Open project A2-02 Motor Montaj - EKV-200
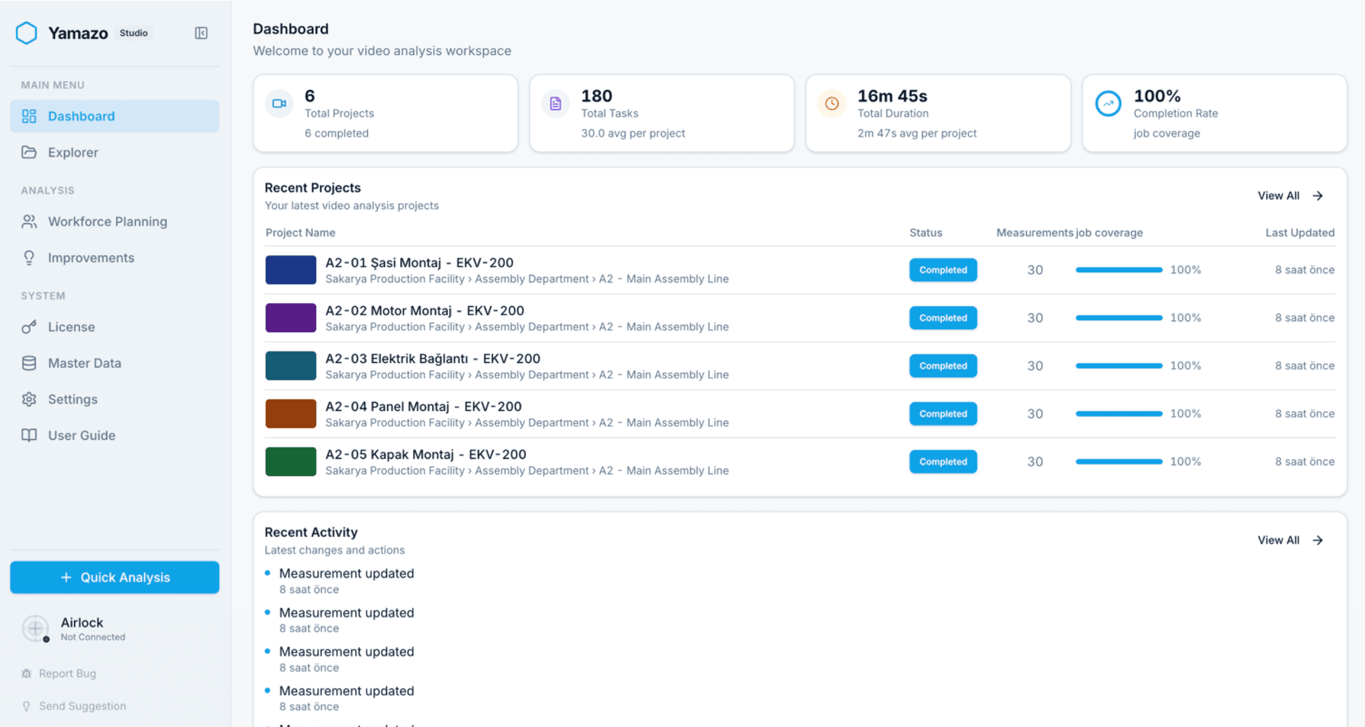Image resolution: width=1365 pixels, height=727 pixels. tap(424, 310)
